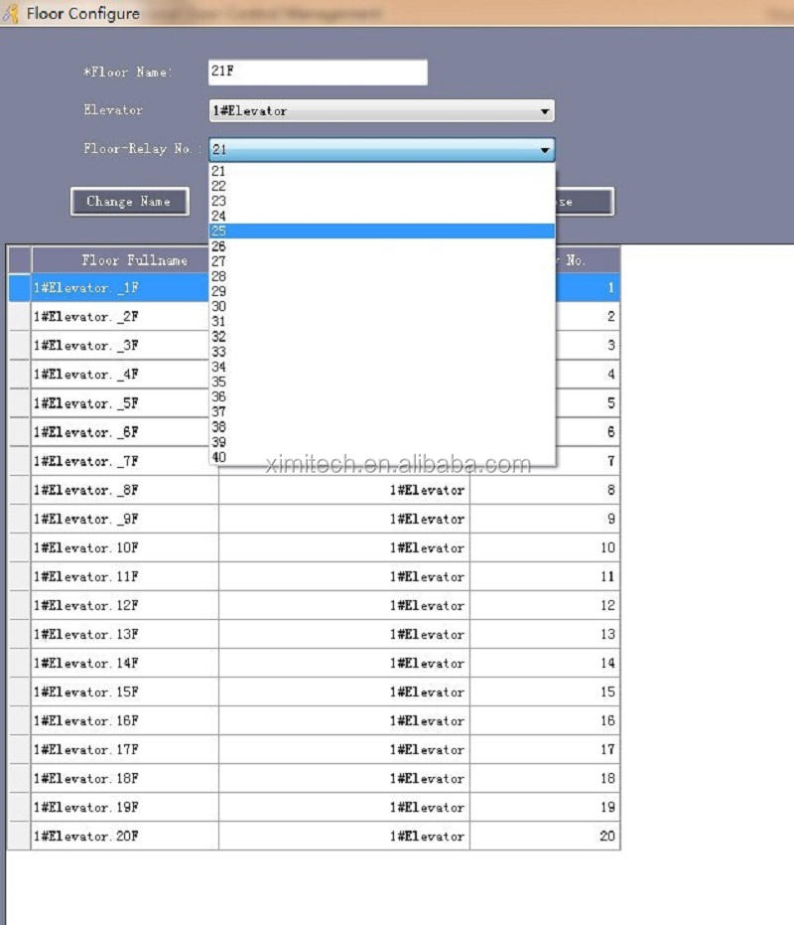
Task: Select row 1#Elevator.19F
Action: pyautogui.click(x=314, y=808)
